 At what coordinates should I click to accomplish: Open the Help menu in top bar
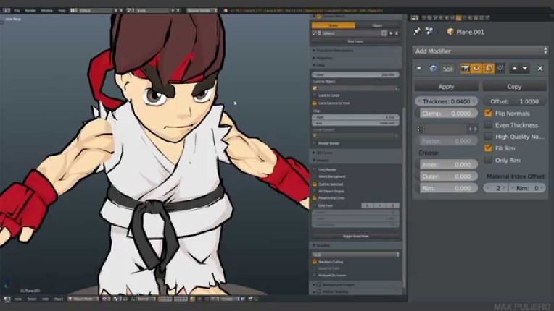[62, 11]
